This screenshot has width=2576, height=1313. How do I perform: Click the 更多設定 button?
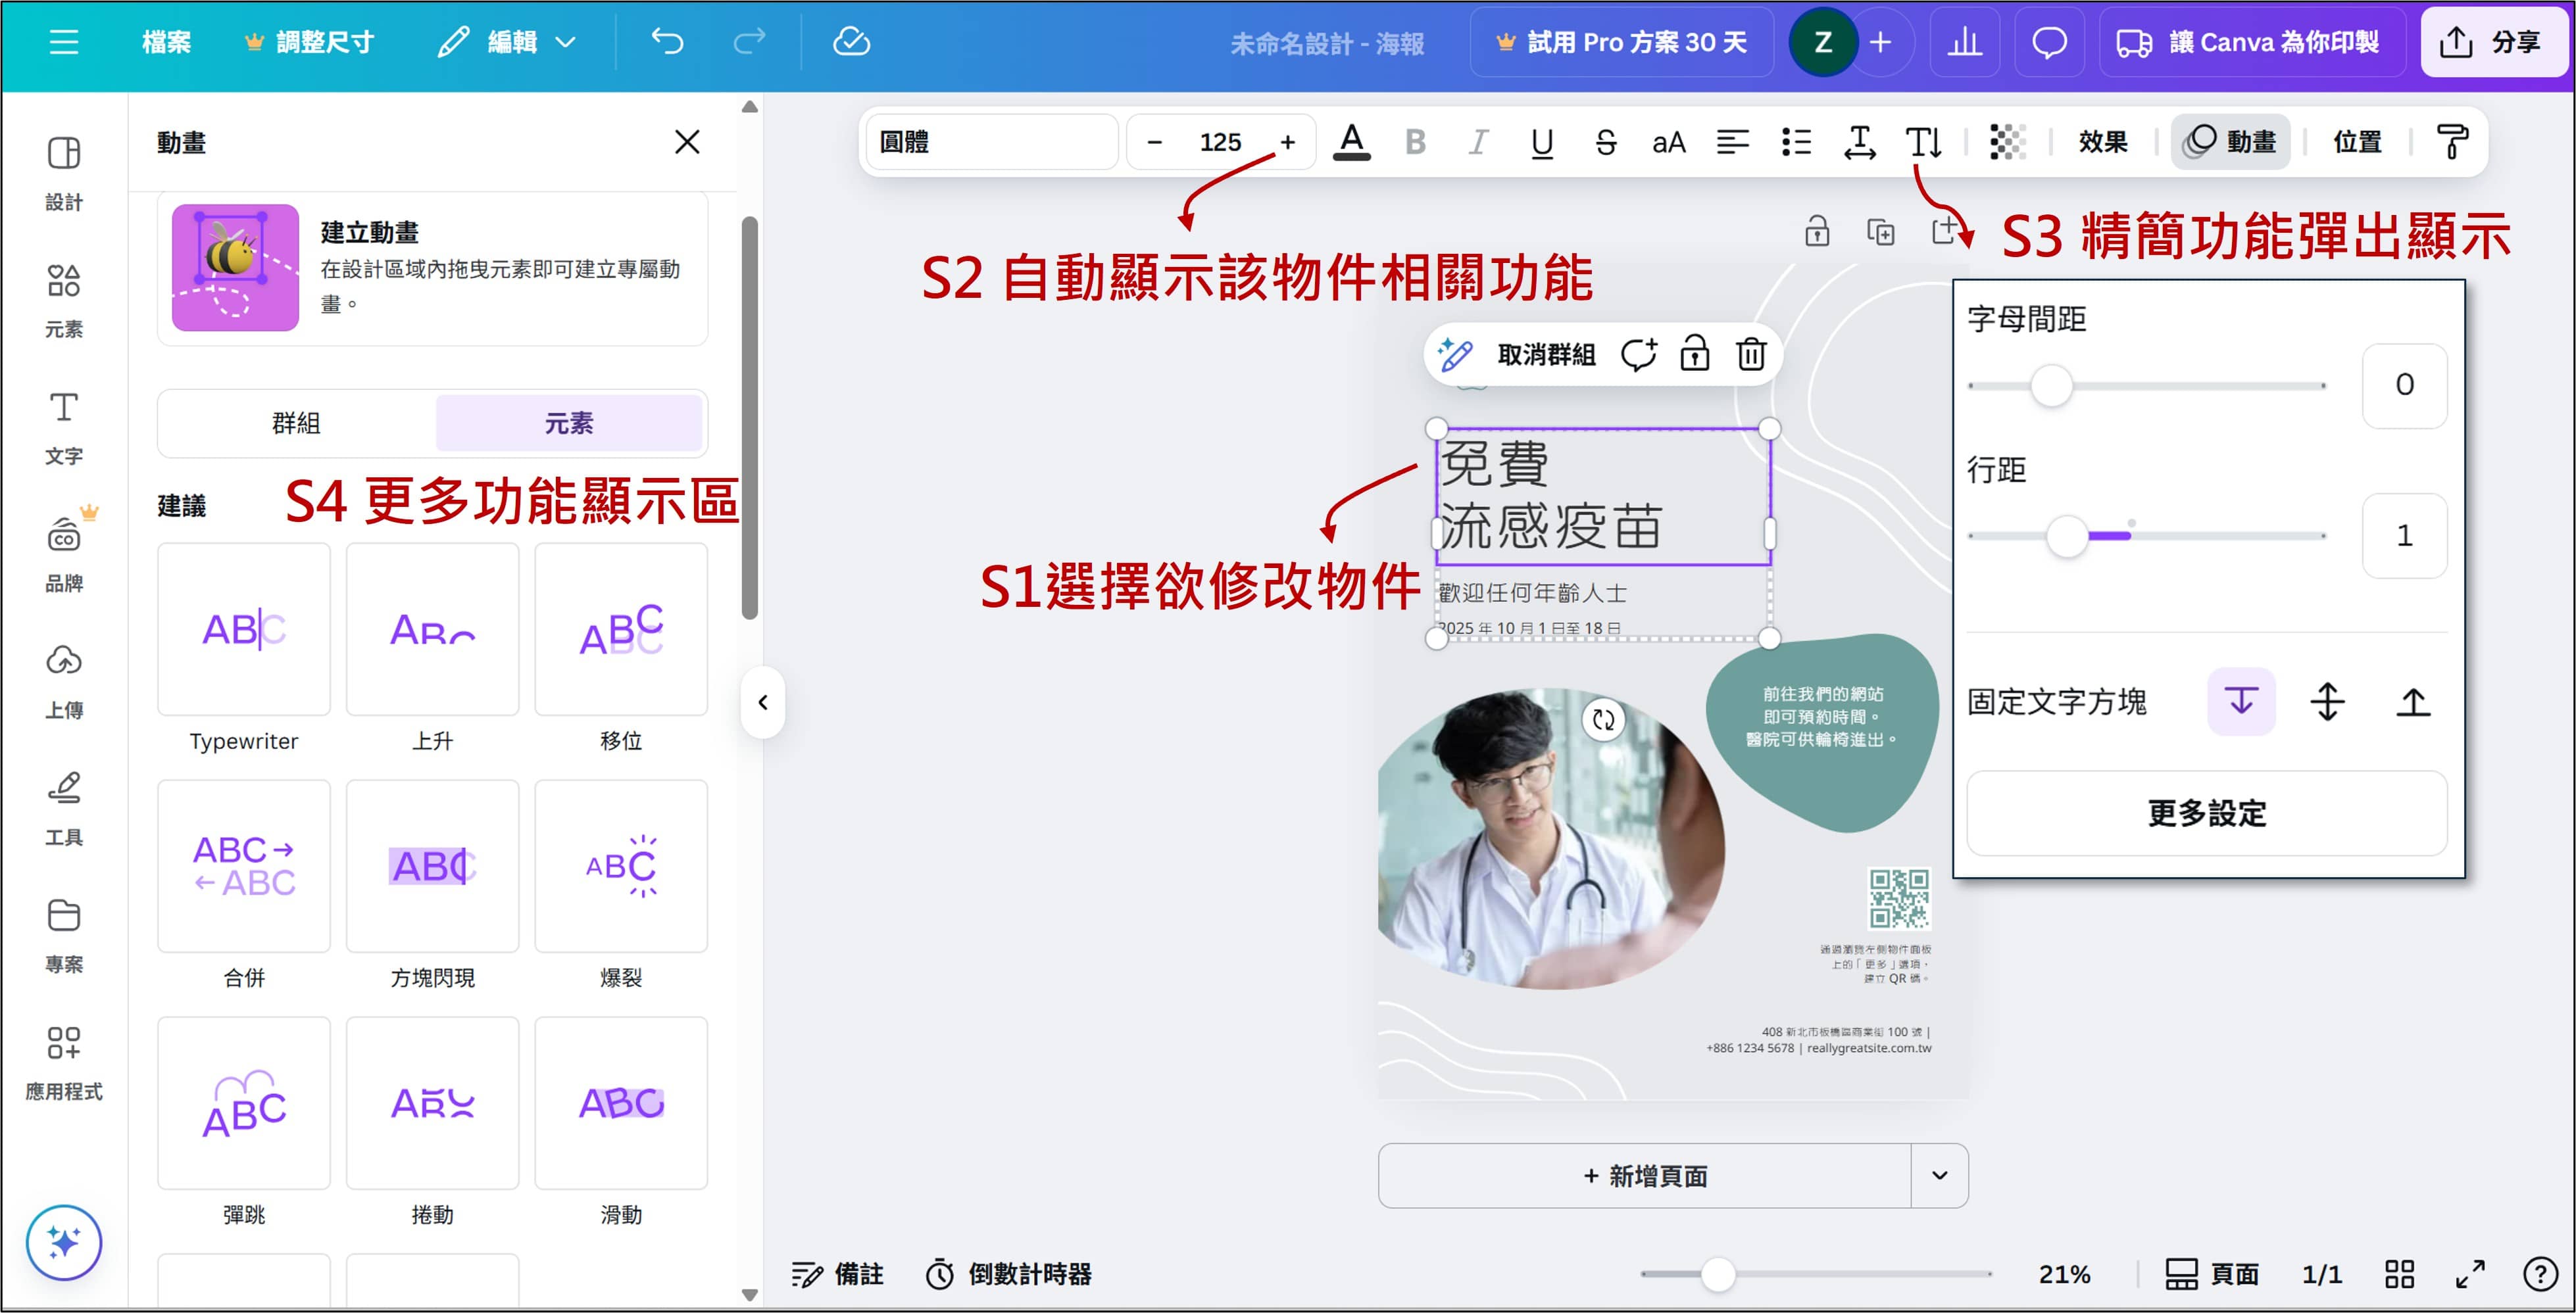[x=2206, y=813]
